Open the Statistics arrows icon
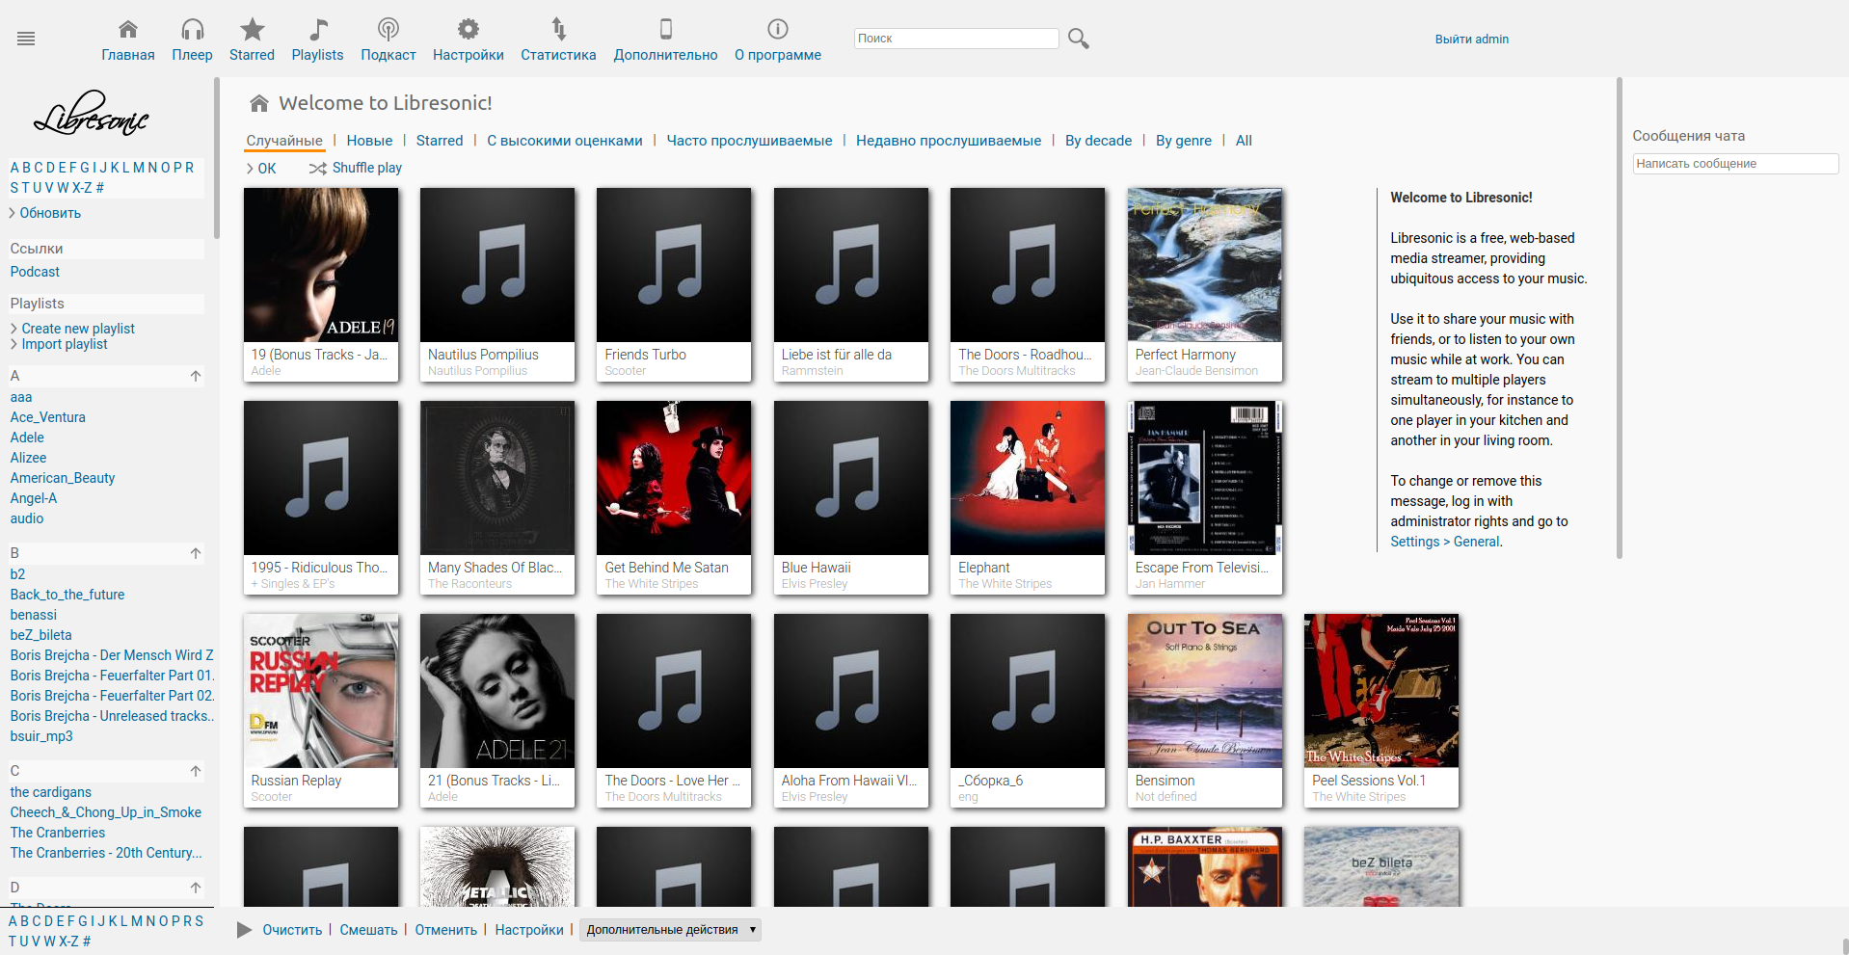1849x955 pixels. pyautogui.click(x=558, y=29)
